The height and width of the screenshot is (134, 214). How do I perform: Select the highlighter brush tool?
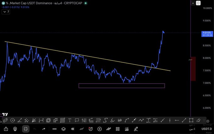[112, 120]
